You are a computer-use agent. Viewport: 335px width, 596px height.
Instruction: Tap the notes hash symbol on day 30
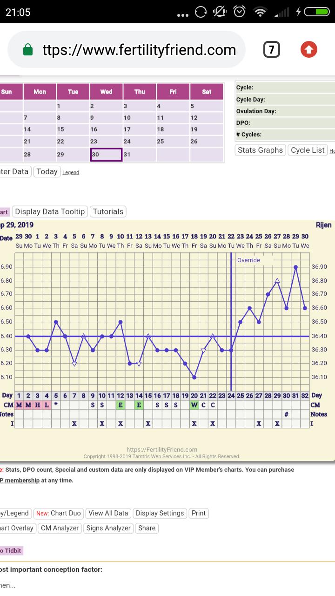click(x=287, y=414)
